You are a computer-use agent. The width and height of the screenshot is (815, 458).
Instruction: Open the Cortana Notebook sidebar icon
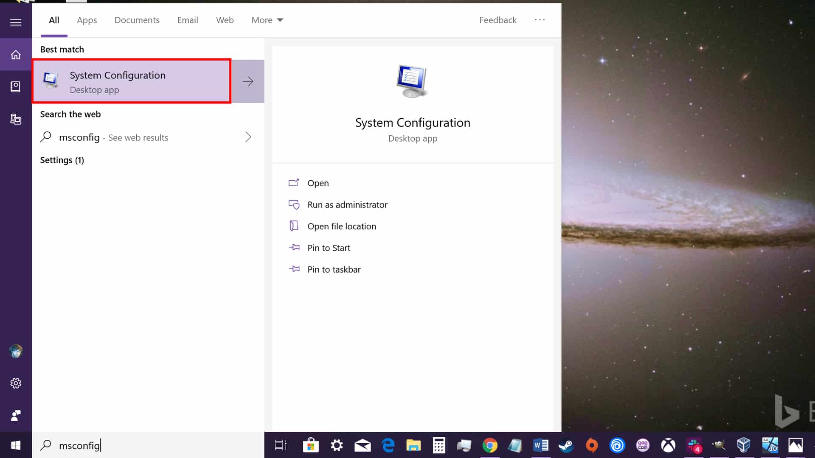tap(16, 87)
